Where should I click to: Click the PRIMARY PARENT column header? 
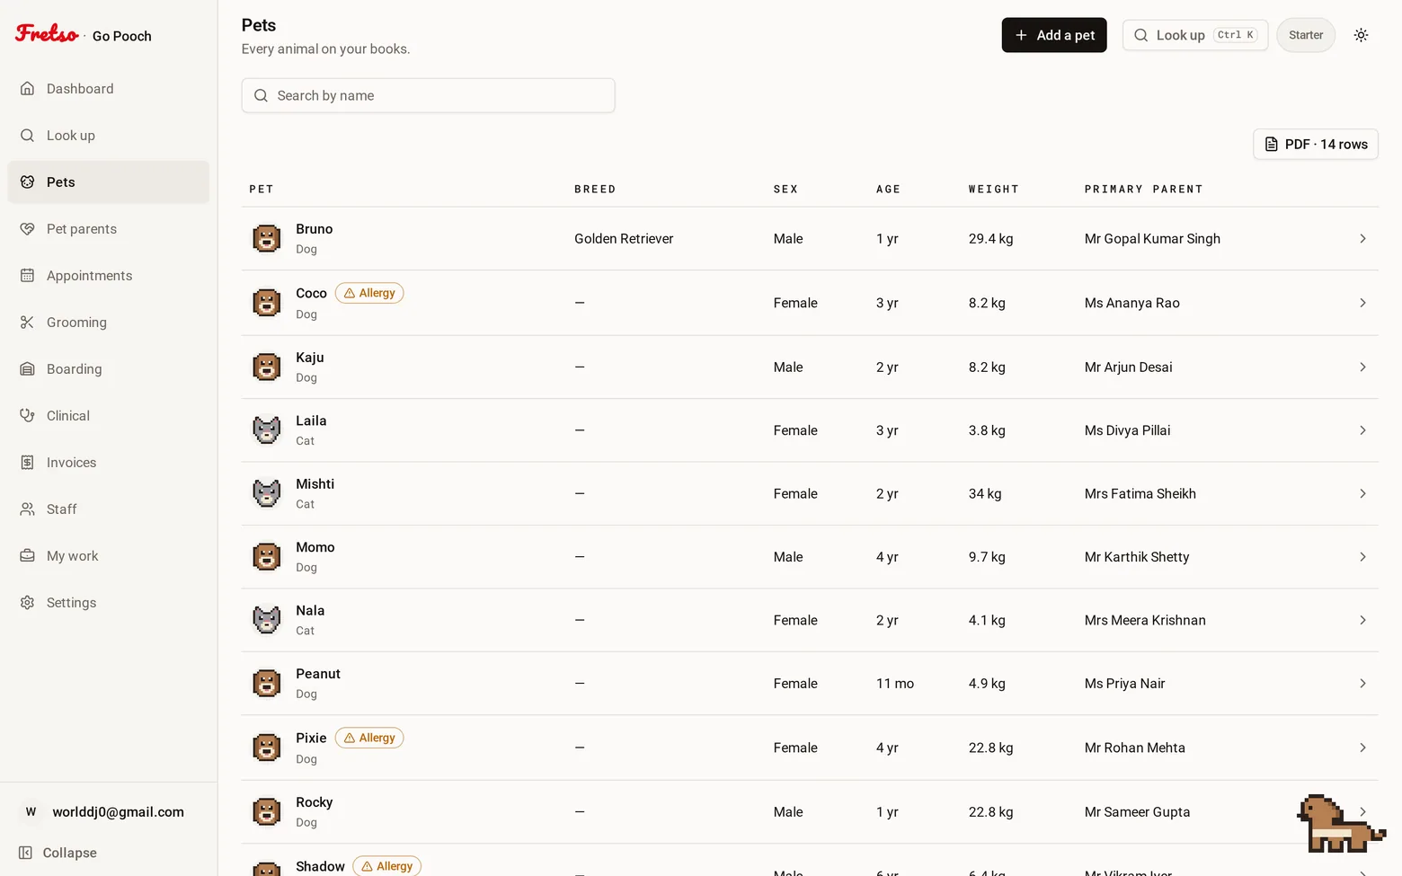[1143, 190]
